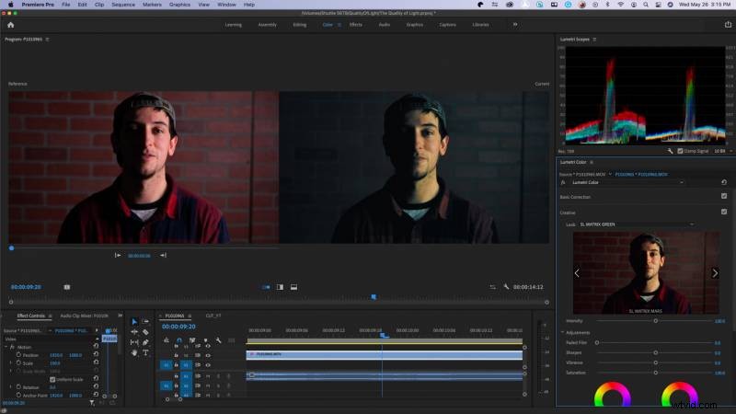Collapse the Adjustments section

pos(563,332)
